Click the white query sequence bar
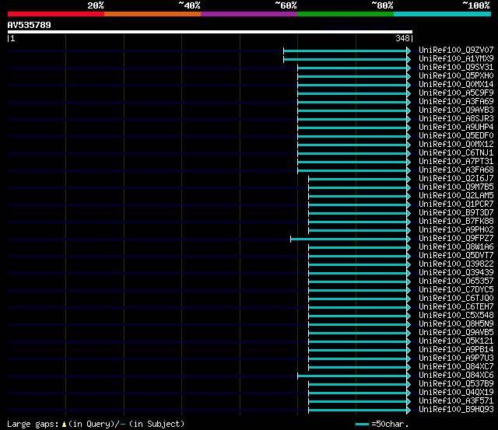 pos(210,32)
